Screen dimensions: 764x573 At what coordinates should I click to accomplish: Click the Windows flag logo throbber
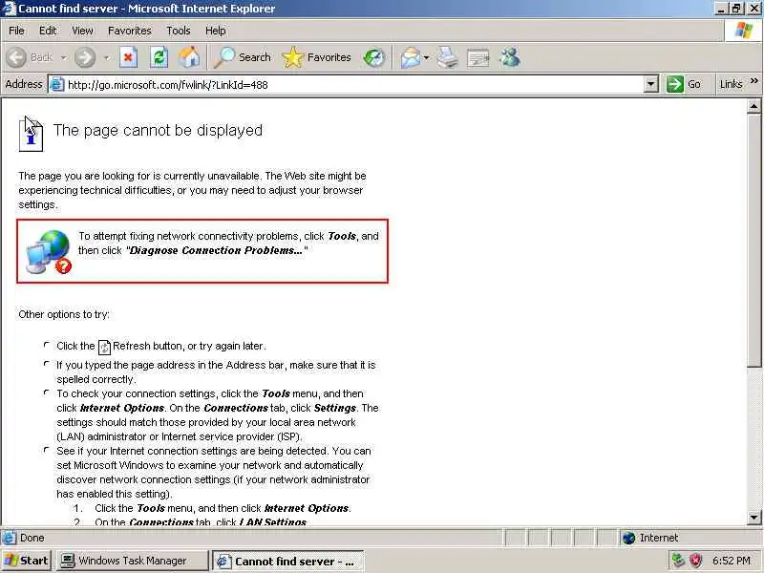point(744,31)
